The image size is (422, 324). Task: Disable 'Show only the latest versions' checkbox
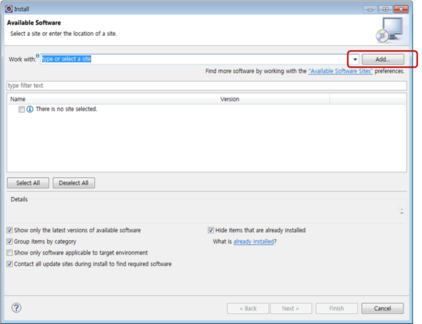coord(9,230)
